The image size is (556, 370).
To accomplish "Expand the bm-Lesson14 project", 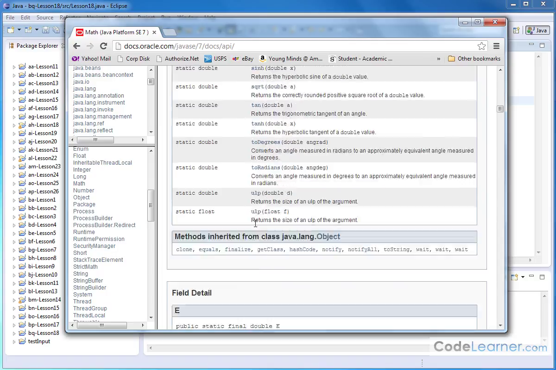I will click(14, 300).
